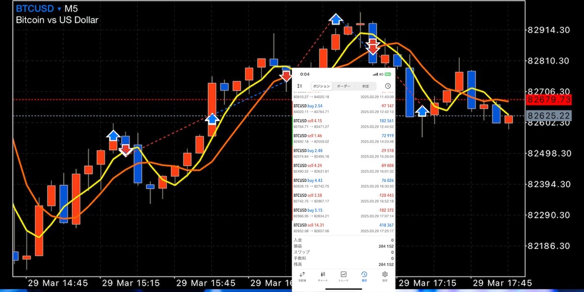Open the BTCUSD sell 1.46 history row
The image size is (584, 292).
(344, 138)
